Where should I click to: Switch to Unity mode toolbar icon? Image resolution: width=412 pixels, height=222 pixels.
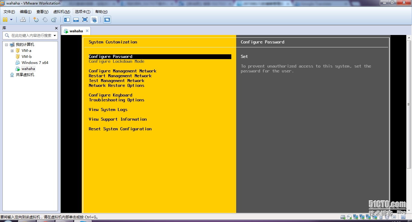(94, 20)
